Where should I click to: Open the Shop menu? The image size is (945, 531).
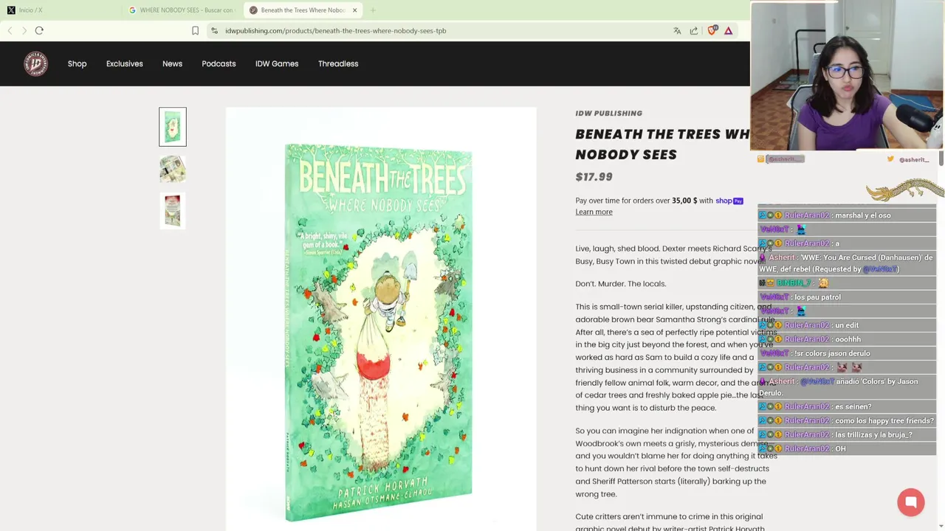click(77, 63)
